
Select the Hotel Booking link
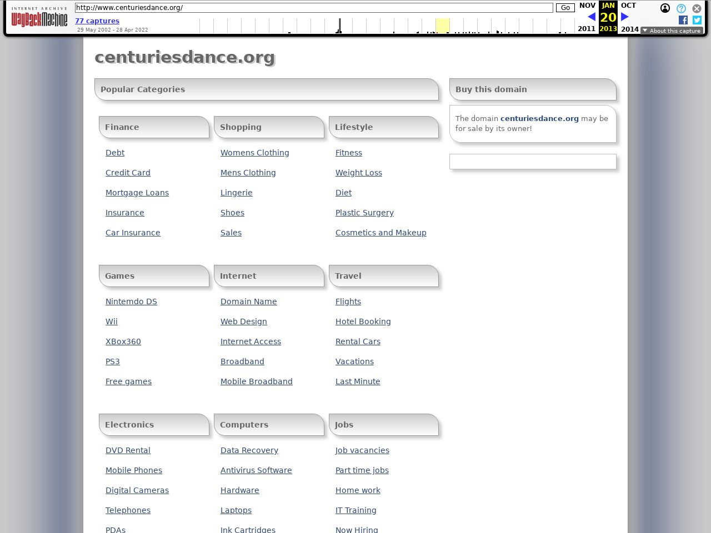[x=363, y=321]
